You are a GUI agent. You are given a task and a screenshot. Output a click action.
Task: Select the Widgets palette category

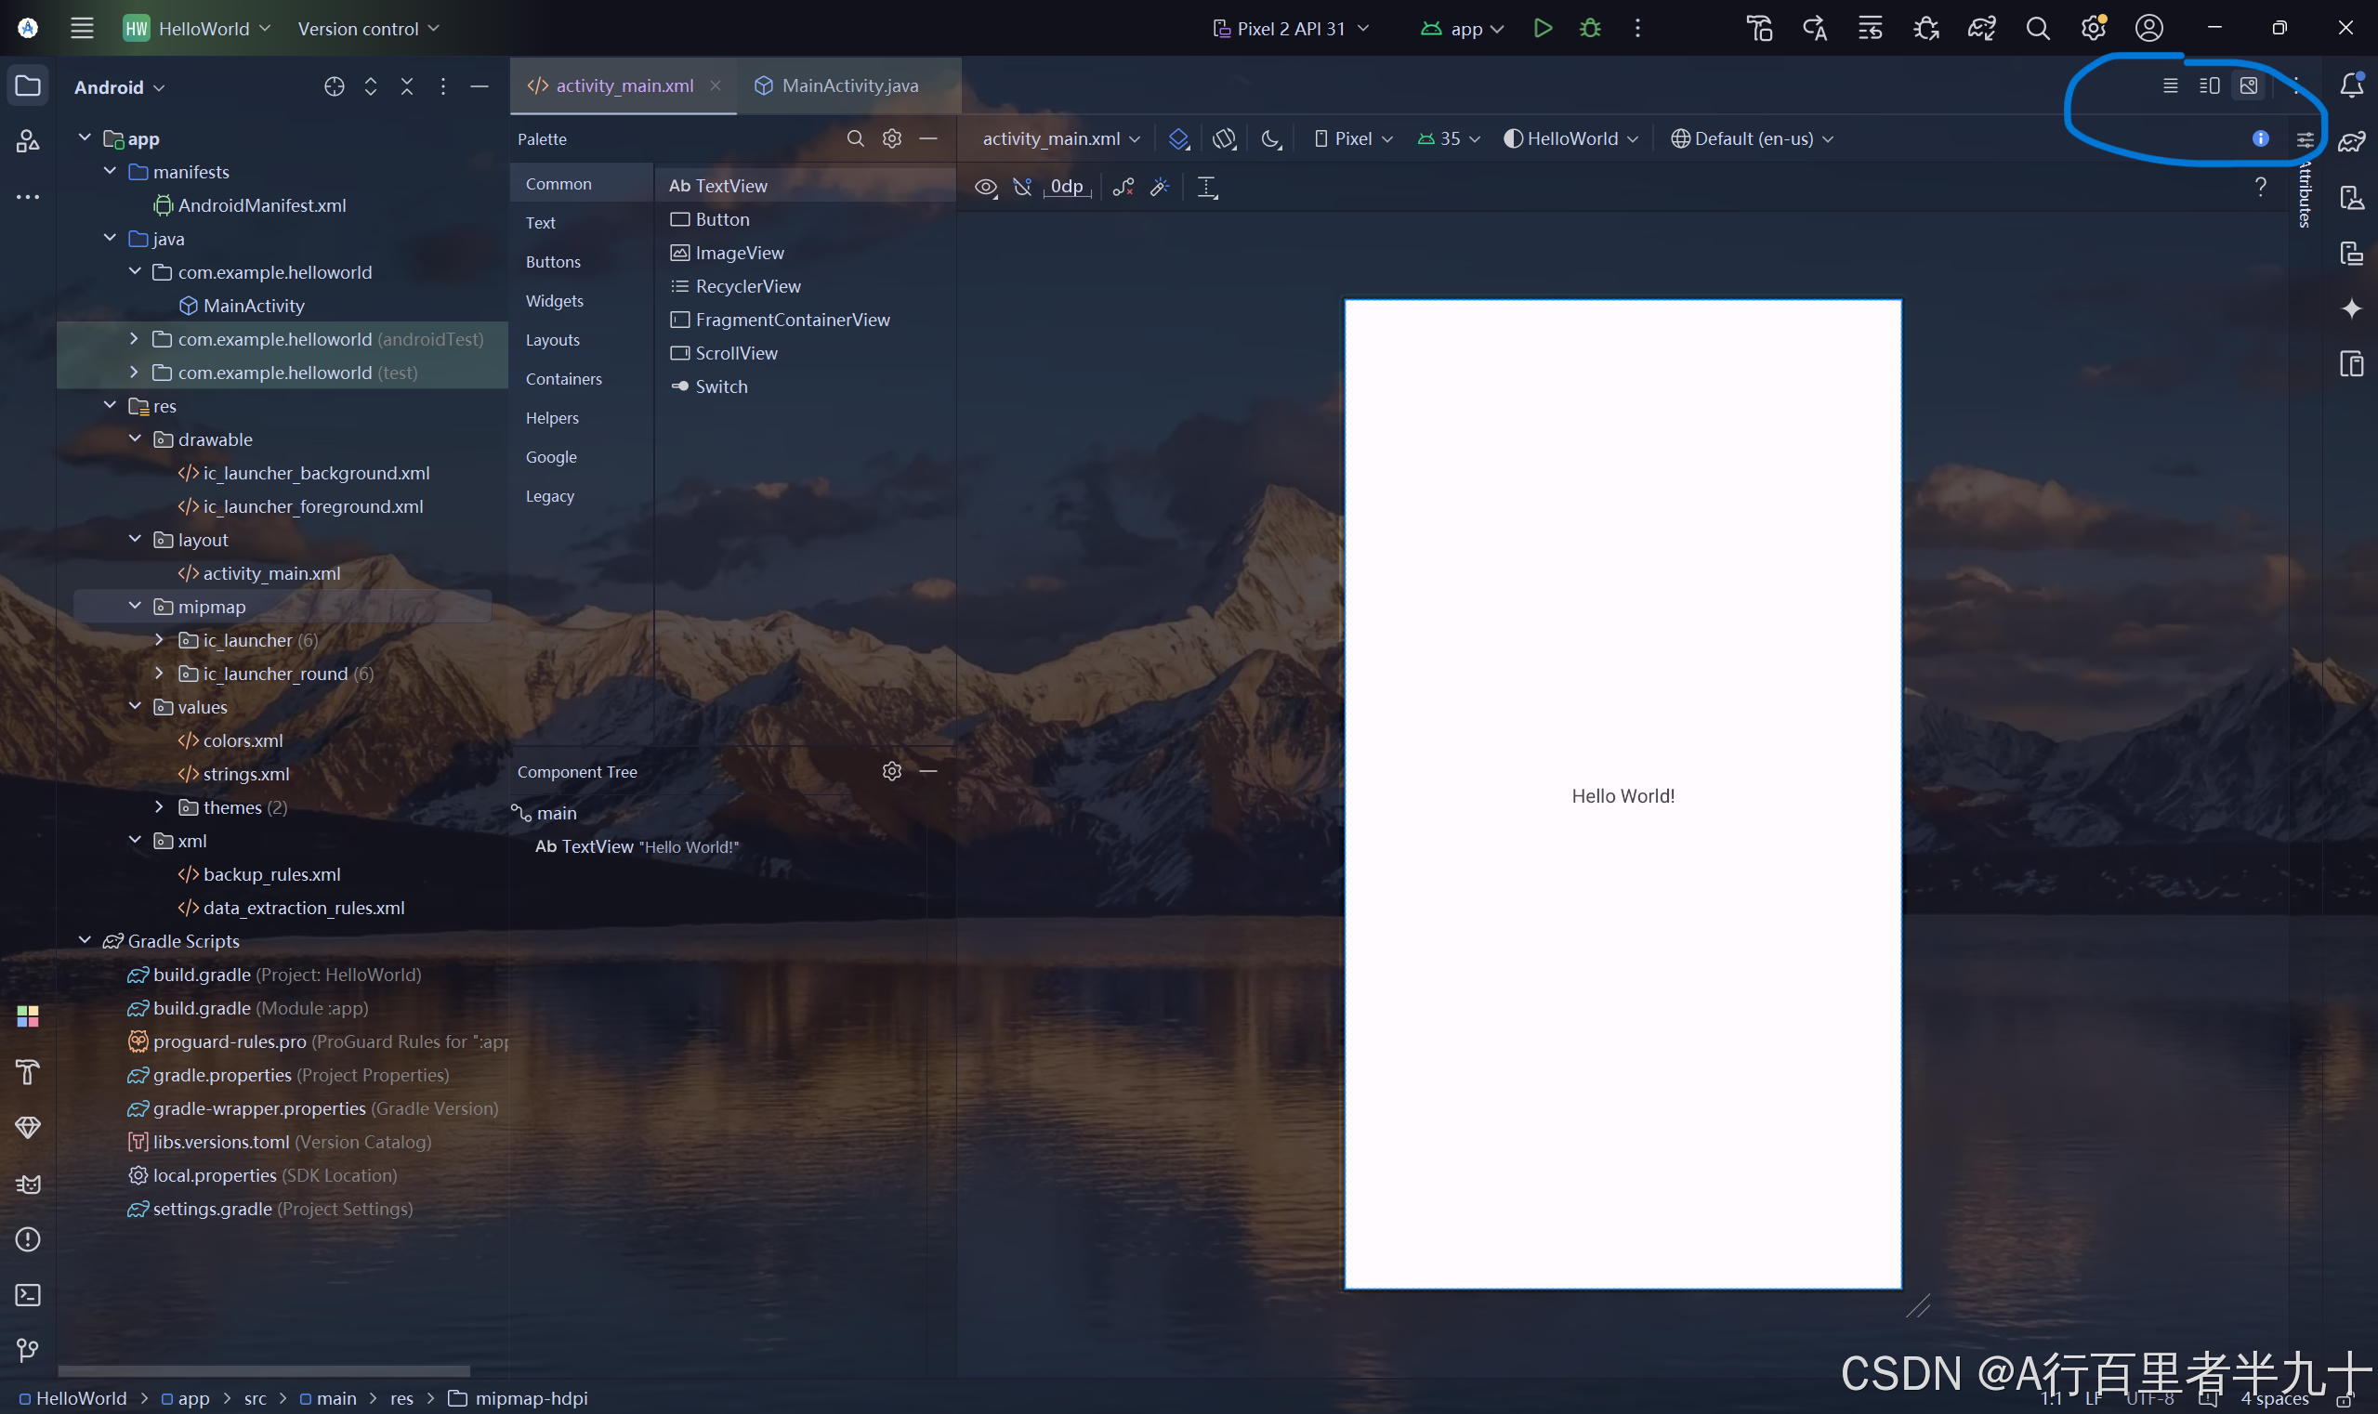tap(554, 301)
